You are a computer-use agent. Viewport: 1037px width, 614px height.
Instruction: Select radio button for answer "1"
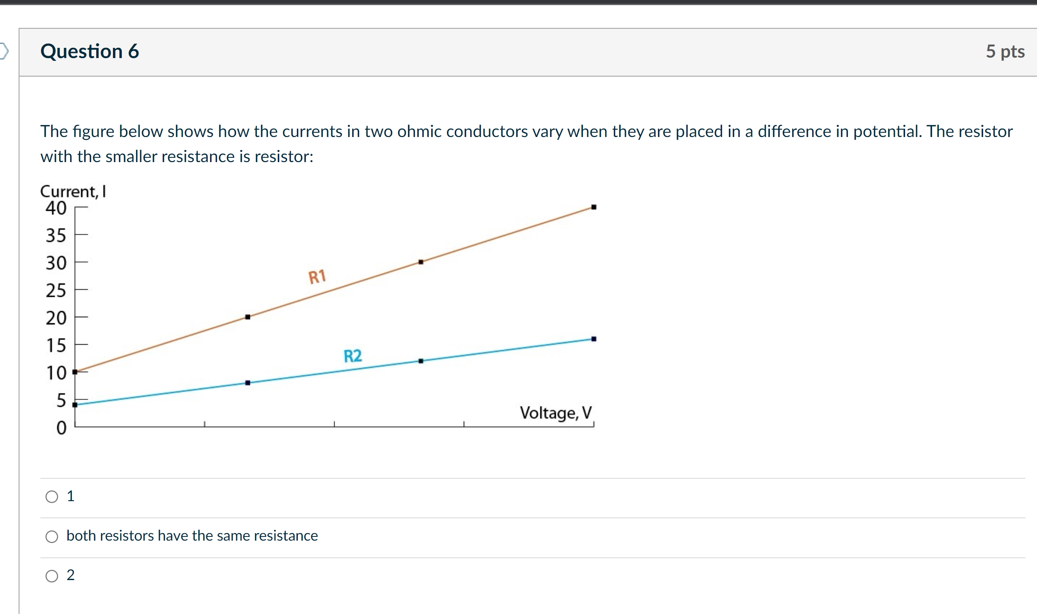click(52, 496)
